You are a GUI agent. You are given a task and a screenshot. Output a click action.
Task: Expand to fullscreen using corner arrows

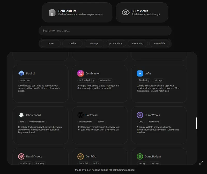click(x=201, y=163)
